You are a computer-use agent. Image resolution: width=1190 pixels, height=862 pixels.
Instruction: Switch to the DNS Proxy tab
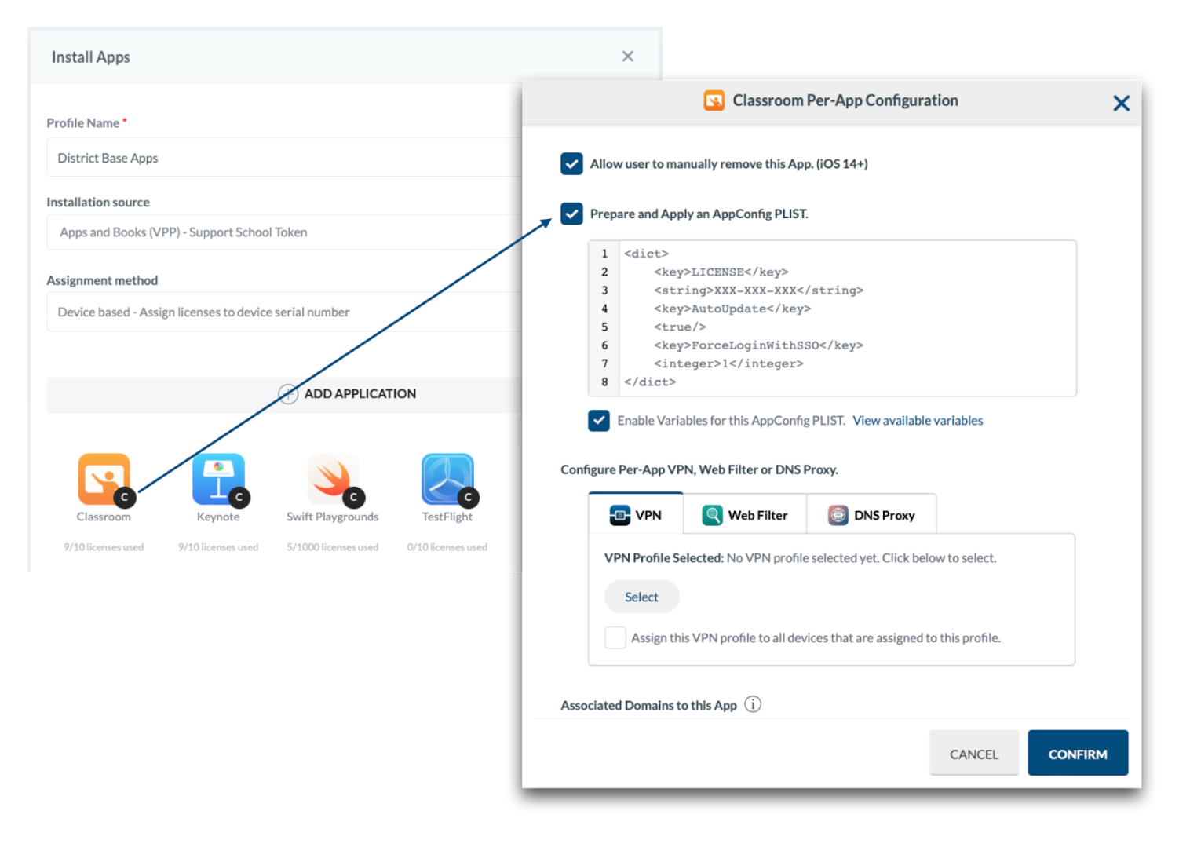pyautogui.click(x=871, y=515)
